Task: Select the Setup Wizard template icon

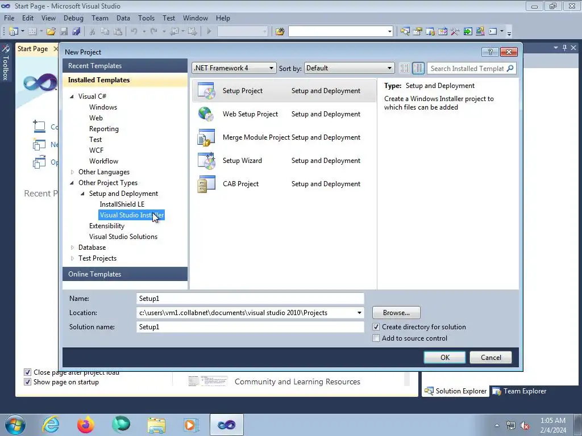Action: [x=206, y=161]
